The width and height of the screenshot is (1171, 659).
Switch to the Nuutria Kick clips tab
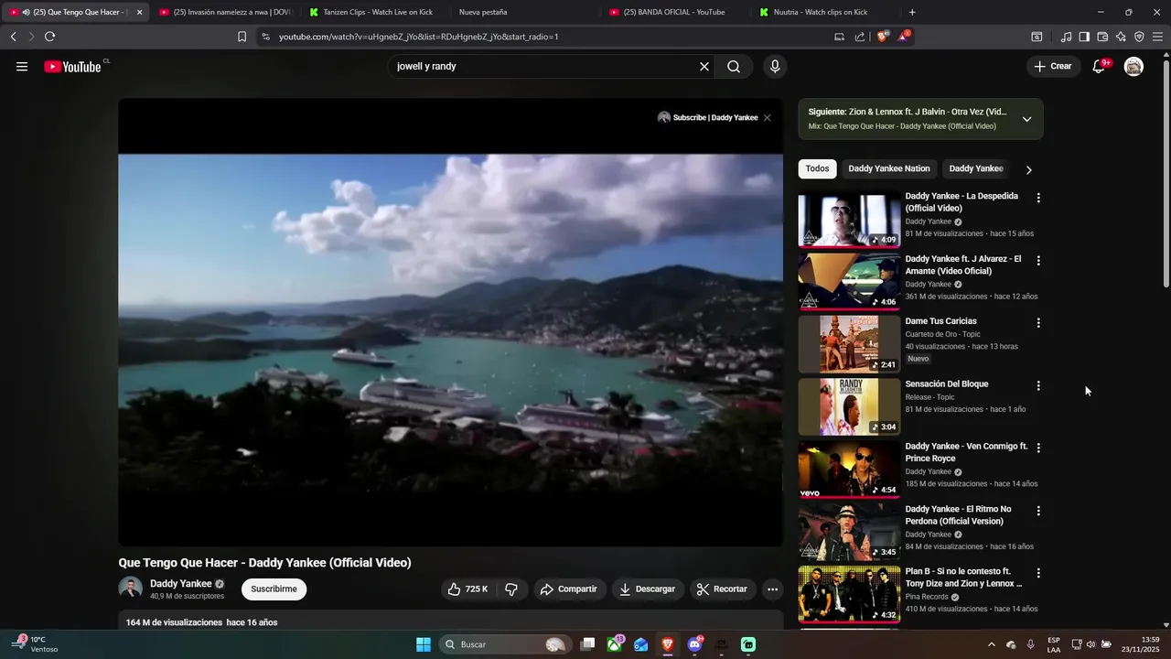click(x=824, y=12)
